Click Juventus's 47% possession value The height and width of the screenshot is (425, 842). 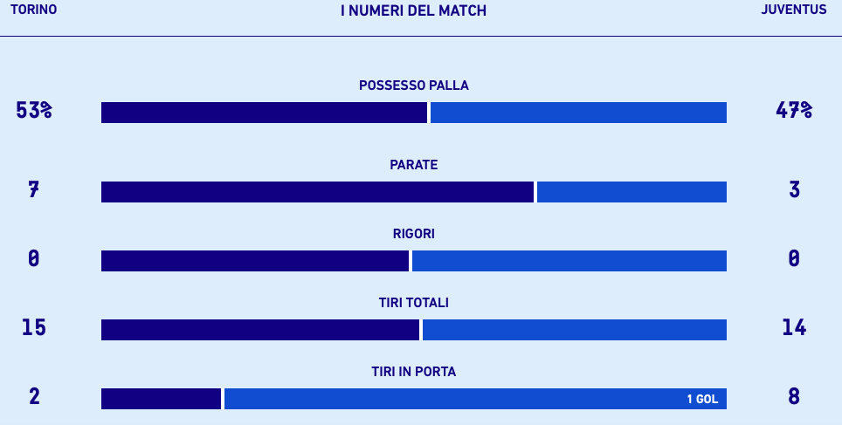click(x=794, y=110)
